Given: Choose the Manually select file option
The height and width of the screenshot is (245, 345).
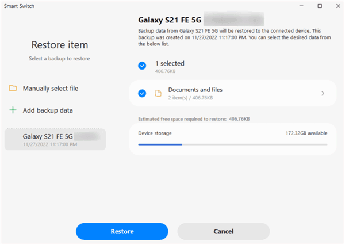Looking at the screenshot, I should [50, 89].
